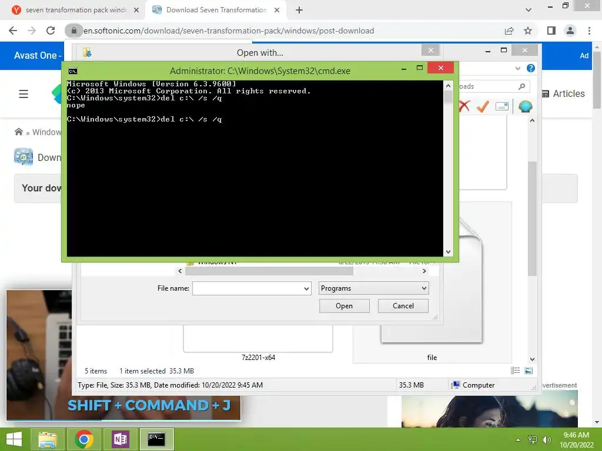Select the 7z2201-x64 file thumbnail
This screenshot has height=451, width=602.
pyautogui.click(x=258, y=339)
